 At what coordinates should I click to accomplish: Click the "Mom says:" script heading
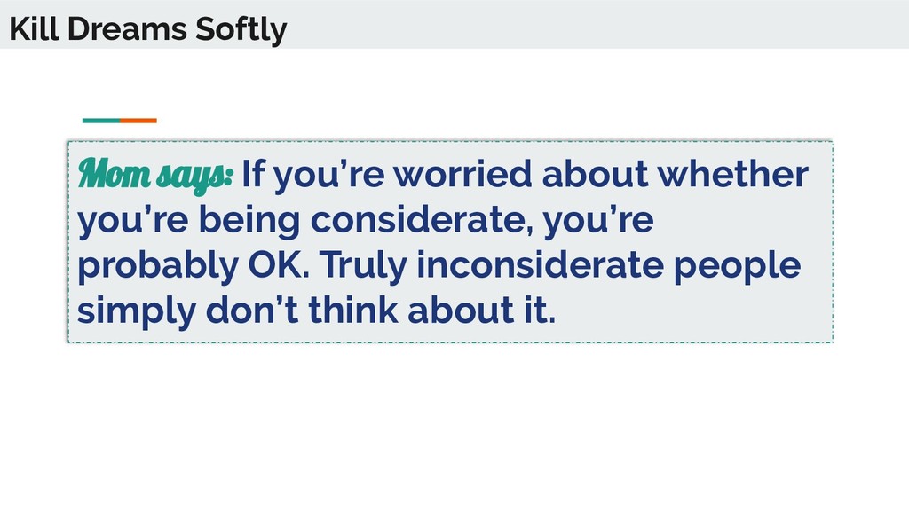(155, 174)
